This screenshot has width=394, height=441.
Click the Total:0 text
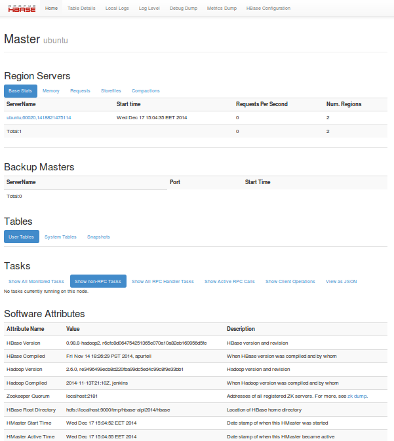tap(14, 196)
